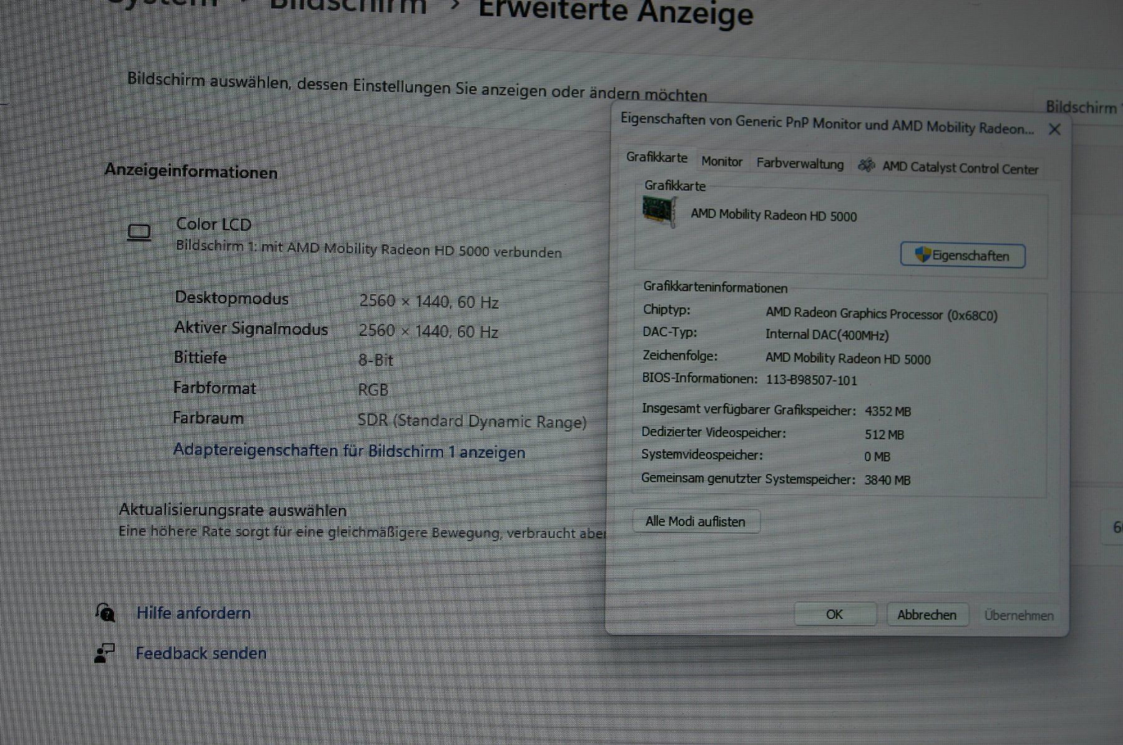Click Desktopmodus value 2560 × 1440, 60 Hz
Image resolution: width=1123 pixels, height=745 pixels.
coord(429,302)
